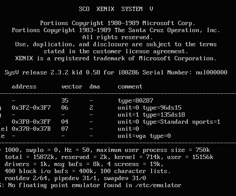This screenshot has height=196, width=236.
Task: Click the 0x3F2-0x3F7 address entry
Action: pos(31,107)
